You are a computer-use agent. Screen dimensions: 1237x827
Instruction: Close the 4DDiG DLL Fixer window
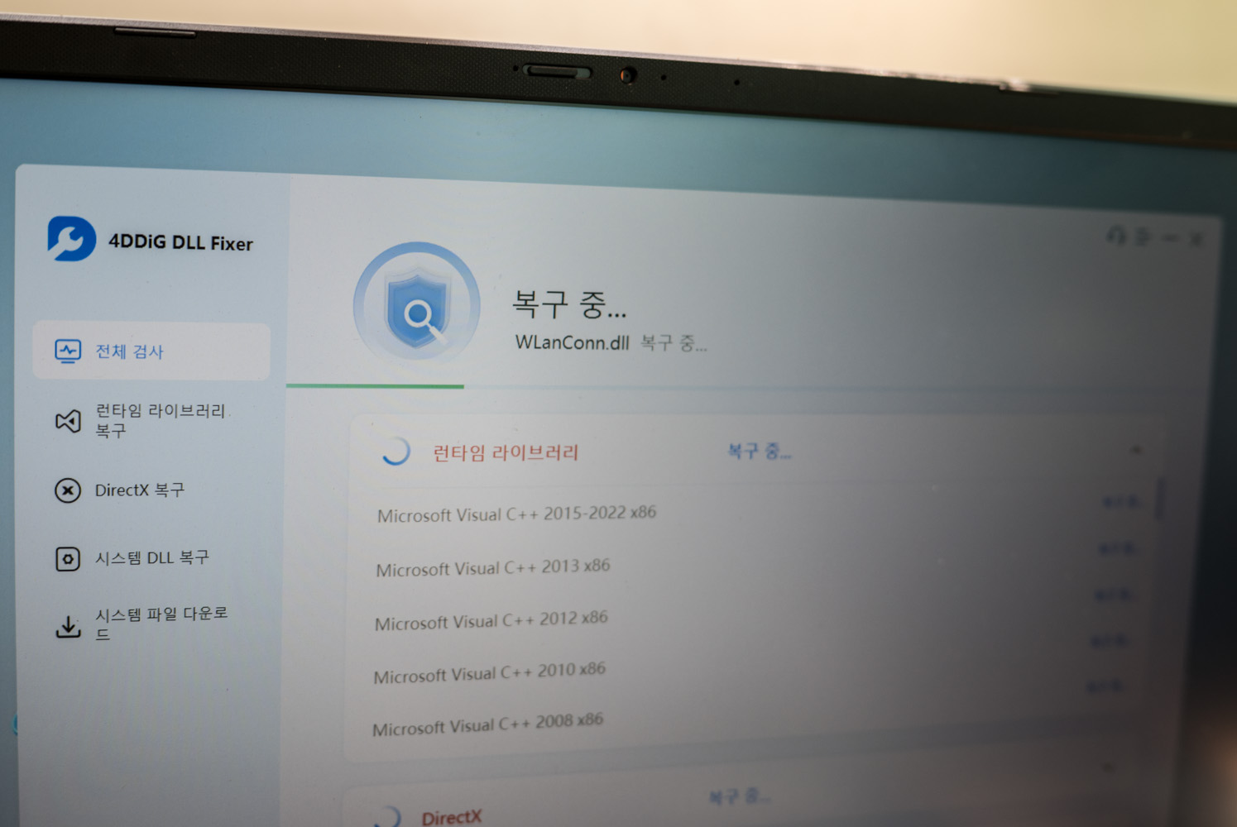click(x=1196, y=239)
